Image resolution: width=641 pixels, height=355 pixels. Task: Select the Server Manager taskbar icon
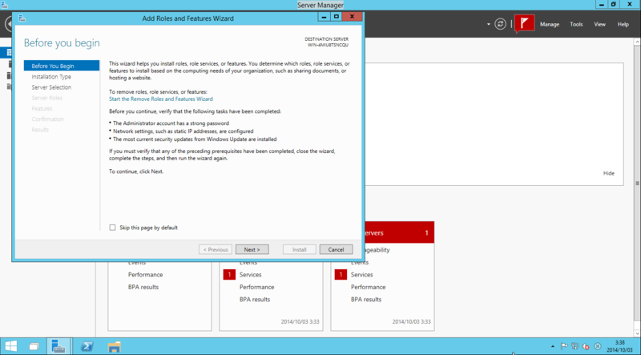[x=58, y=346]
